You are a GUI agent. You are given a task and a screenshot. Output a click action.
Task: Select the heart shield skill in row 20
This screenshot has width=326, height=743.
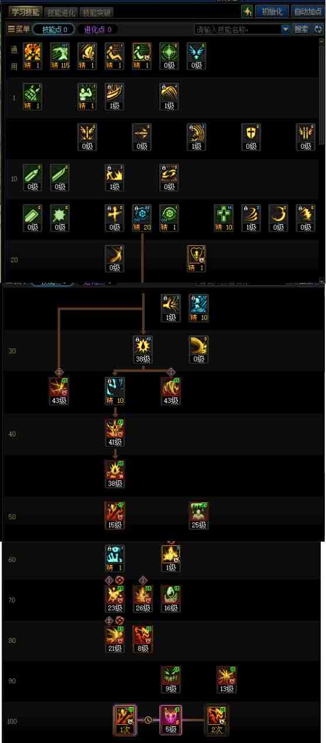pyautogui.click(x=196, y=258)
